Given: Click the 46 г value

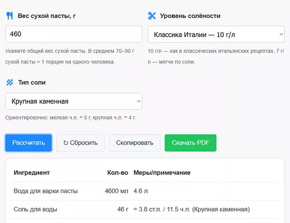Looking at the screenshot, I should pyautogui.click(x=123, y=209).
